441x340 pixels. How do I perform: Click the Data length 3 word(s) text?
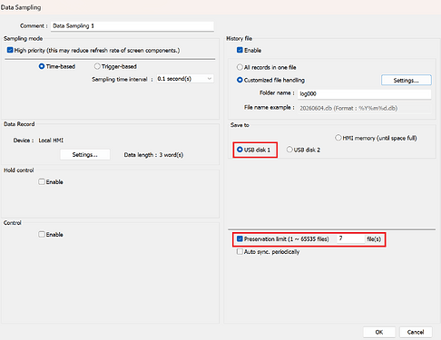tap(153, 155)
